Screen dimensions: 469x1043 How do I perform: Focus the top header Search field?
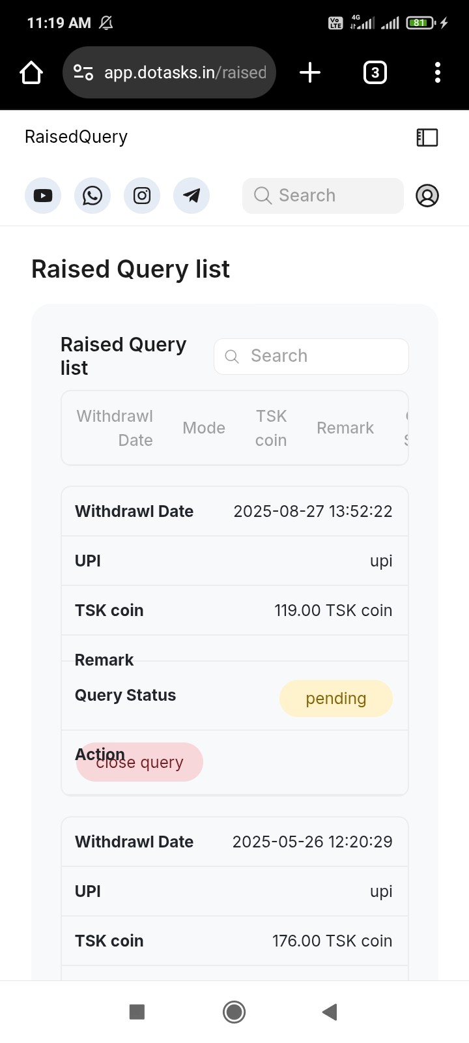[x=323, y=196]
